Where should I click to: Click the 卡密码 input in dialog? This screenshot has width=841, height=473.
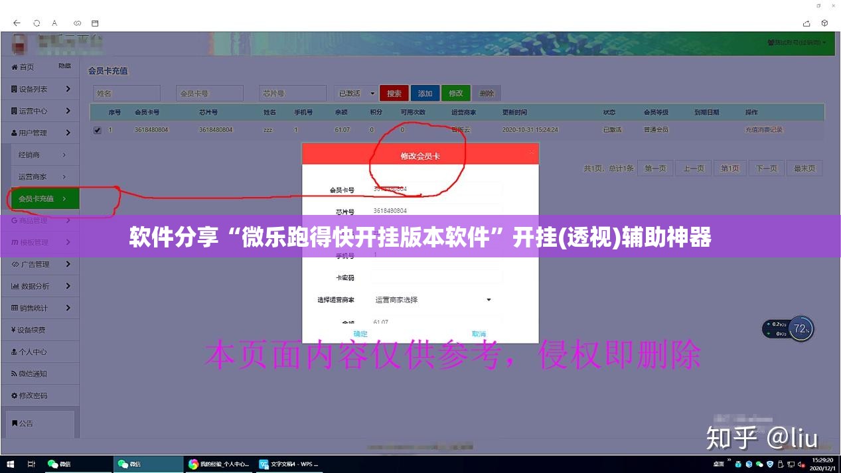click(x=436, y=277)
